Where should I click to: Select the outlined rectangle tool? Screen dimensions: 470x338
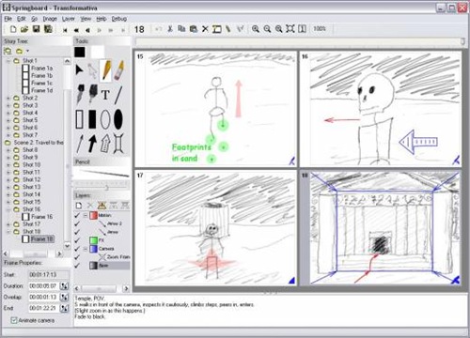click(x=80, y=119)
